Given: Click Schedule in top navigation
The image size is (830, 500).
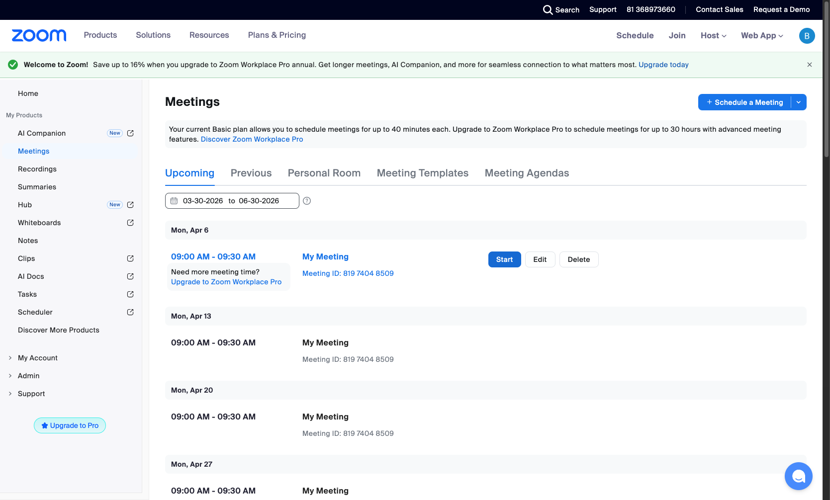Looking at the screenshot, I should point(635,36).
